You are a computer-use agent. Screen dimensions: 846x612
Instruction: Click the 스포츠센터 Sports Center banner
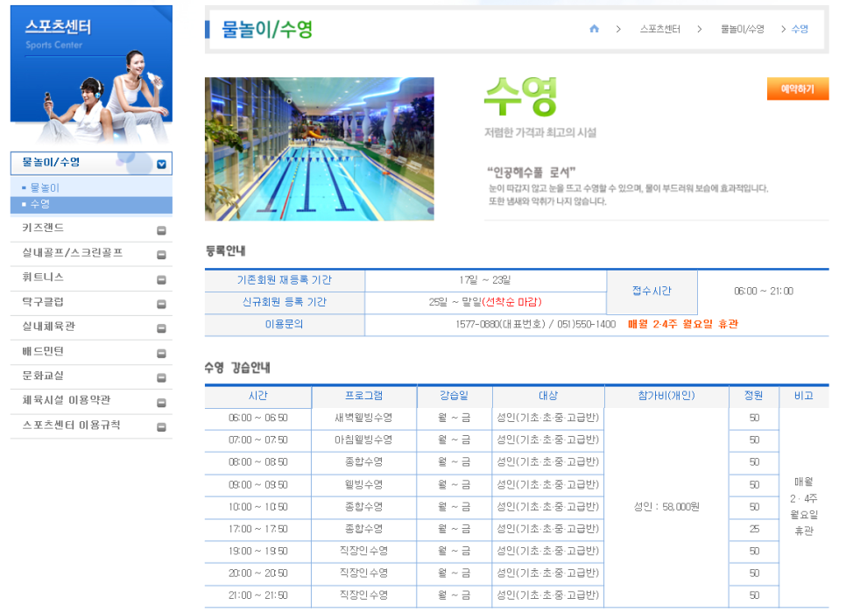91,74
